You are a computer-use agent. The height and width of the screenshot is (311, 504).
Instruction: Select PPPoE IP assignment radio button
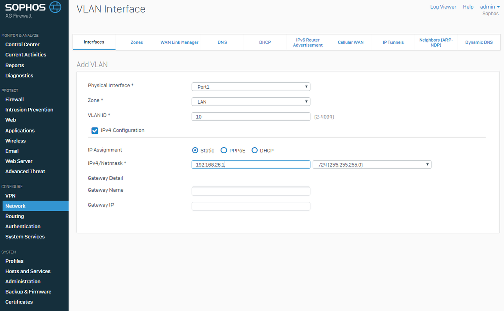(x=223, y=150)
